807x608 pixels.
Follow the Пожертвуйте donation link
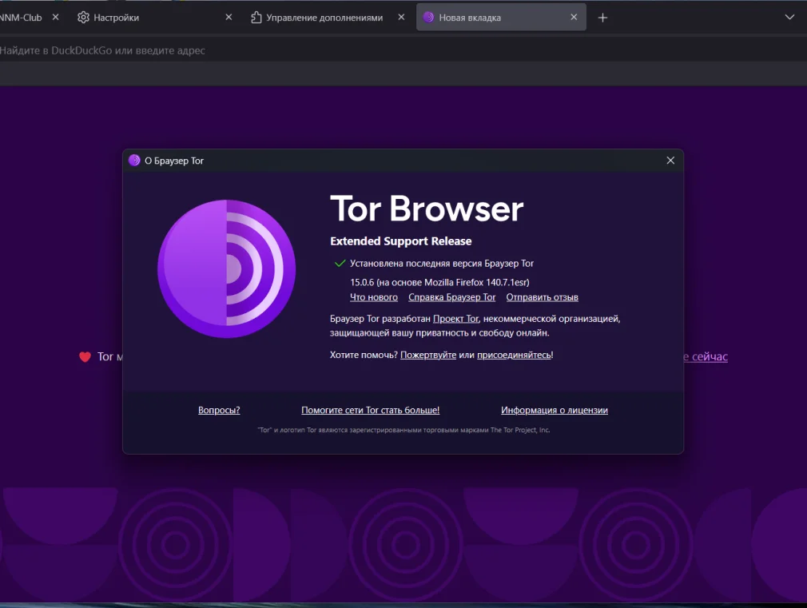point(427,355)
